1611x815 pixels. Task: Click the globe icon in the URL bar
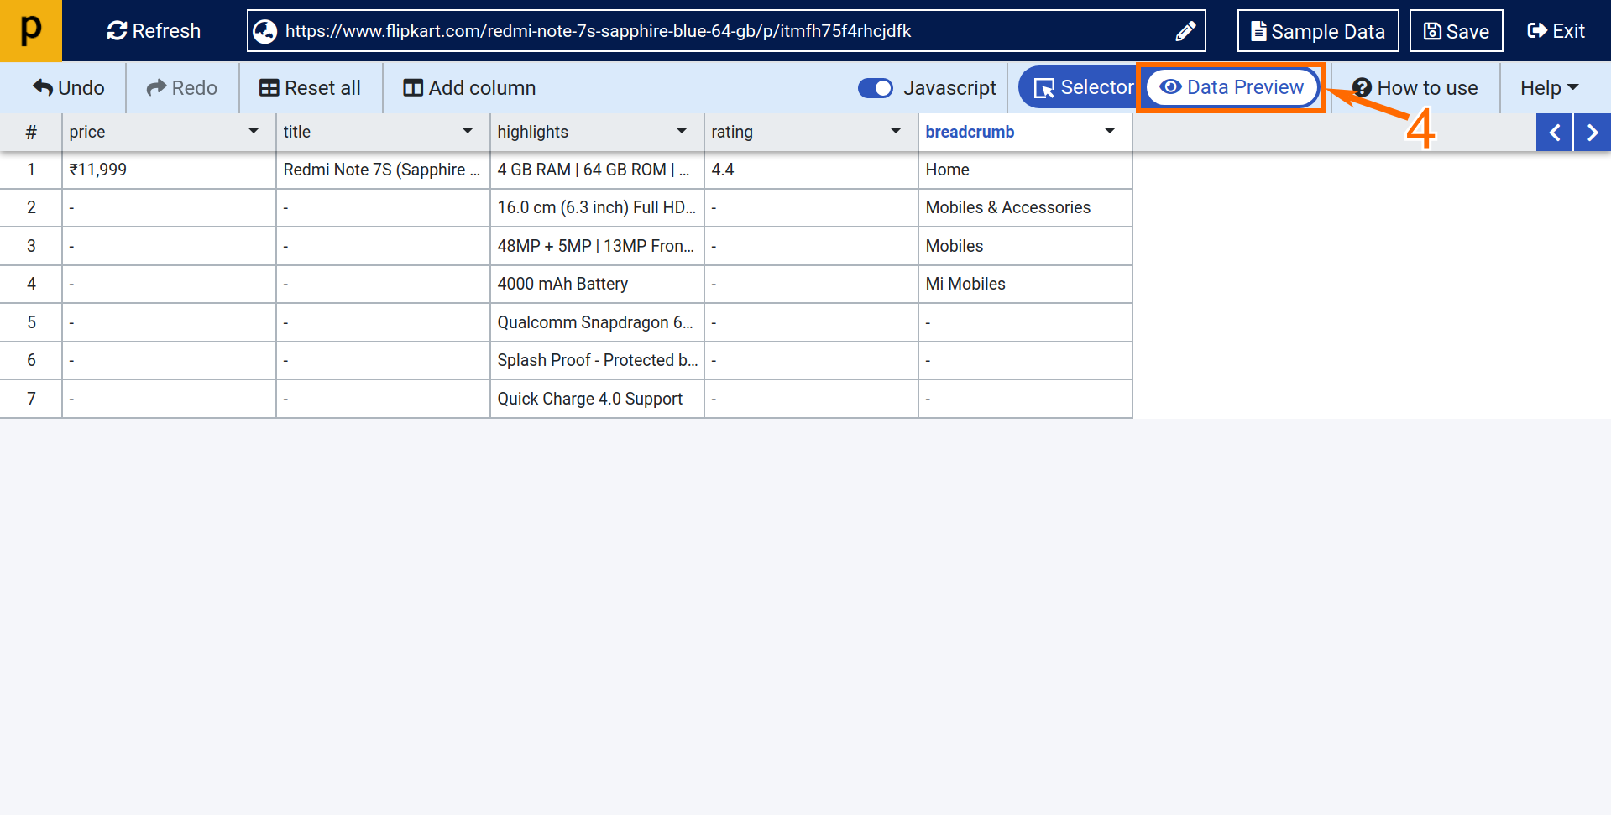coord(265,31)
